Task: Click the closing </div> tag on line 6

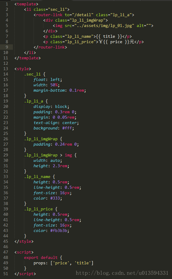Action: (50, 31)
